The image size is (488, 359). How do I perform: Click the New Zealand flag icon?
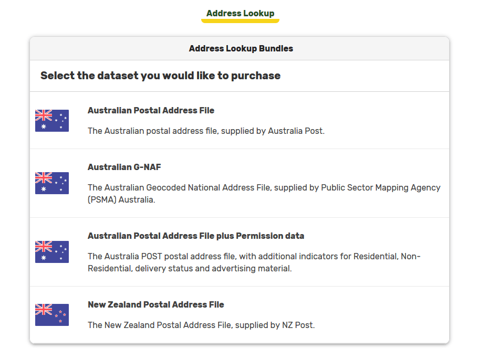point(52,315)
